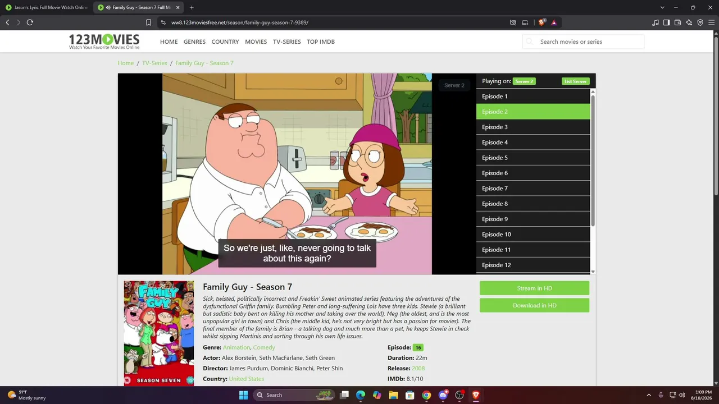Click the Stream in HD button
This screenshot has height=404, width=719.
pyautogui.click(x=534, y=288)
